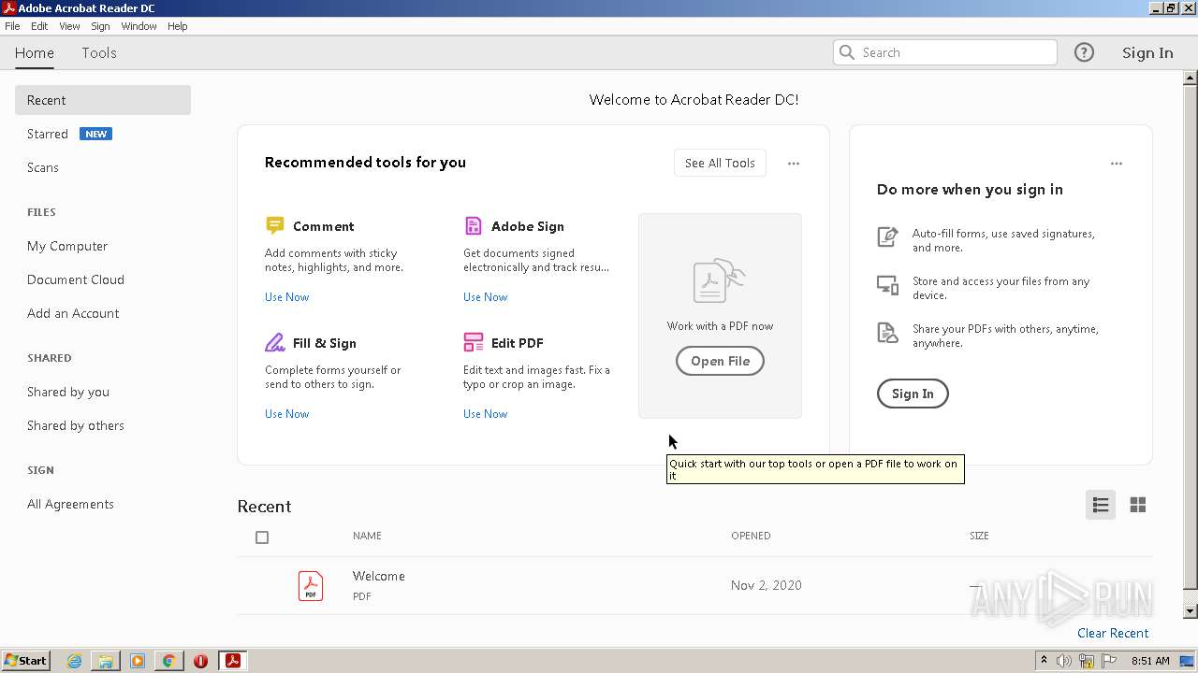The width and height of the screenshot is (1198, 673).
Task: Click the store and access files icon
Action: tap(887, 284)
